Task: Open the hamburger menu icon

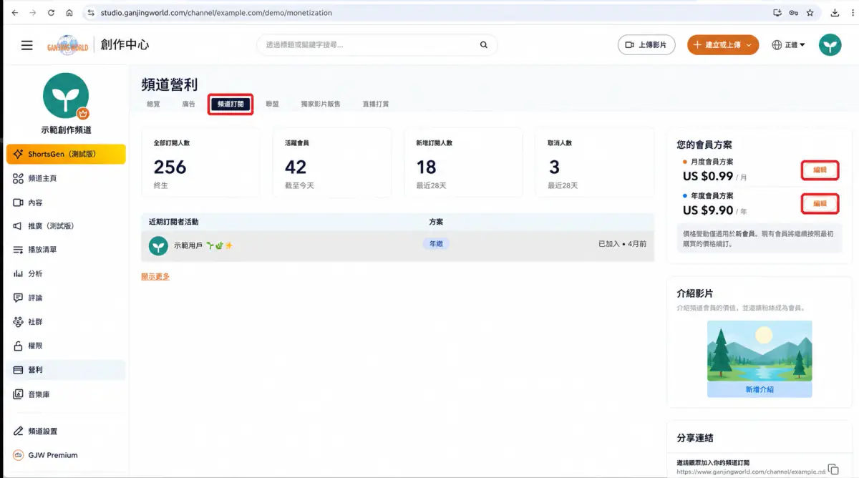Action: coord(27,45)
